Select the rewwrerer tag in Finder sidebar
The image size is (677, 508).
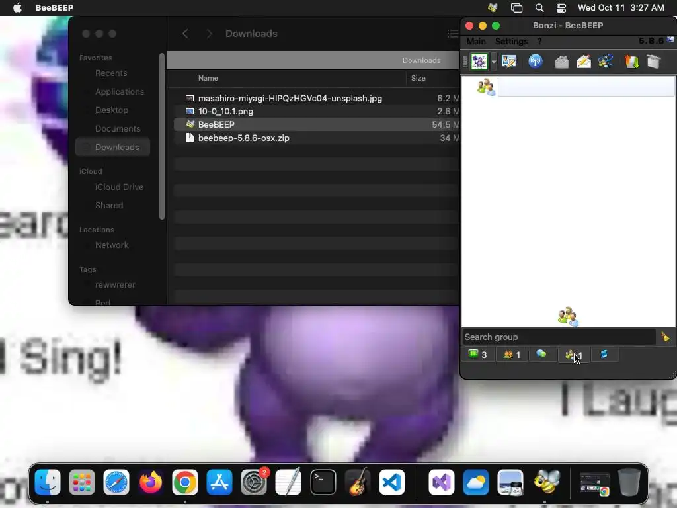click(115, 285)
